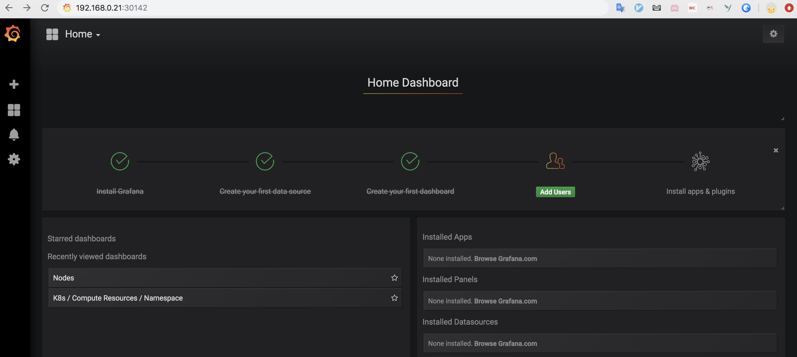The height and width of the screenshot is (357, 797).
Task: Star the K8s / Compute Resources / Namespace dashboard
Action: pyautogui.click(x=394, y=298)
